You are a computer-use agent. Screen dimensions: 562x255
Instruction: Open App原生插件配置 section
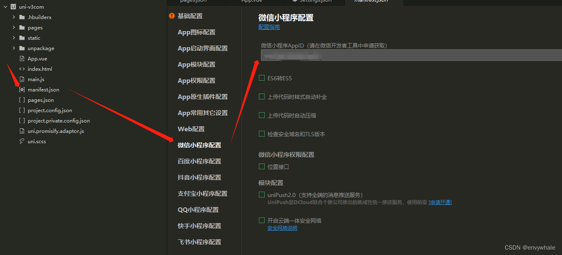tap(203, 97)
